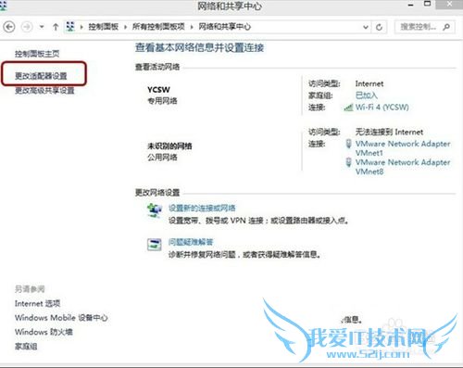Click the 已加入 homegroup link
The image size is (463, 368).
(367, 95)
